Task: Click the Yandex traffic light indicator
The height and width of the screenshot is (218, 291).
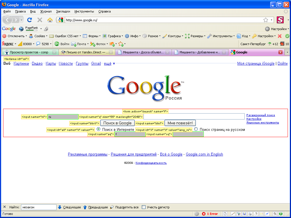Action: (282, 44)
